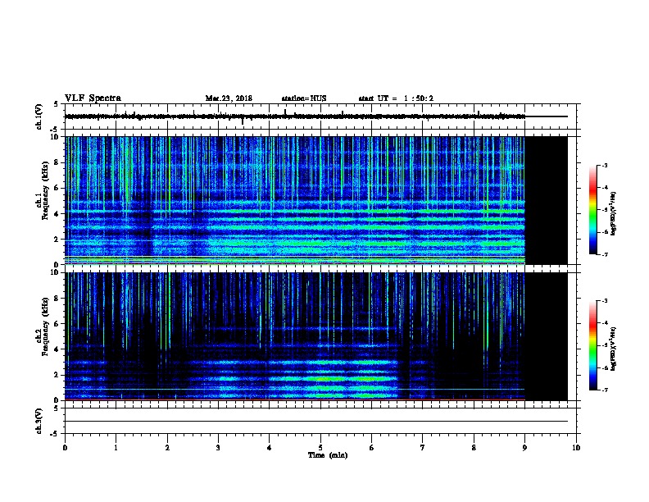Select the date "Mar.23, 2018"
Screen dimensions: 649x502
pyautogui.click(x=229, y=98)
